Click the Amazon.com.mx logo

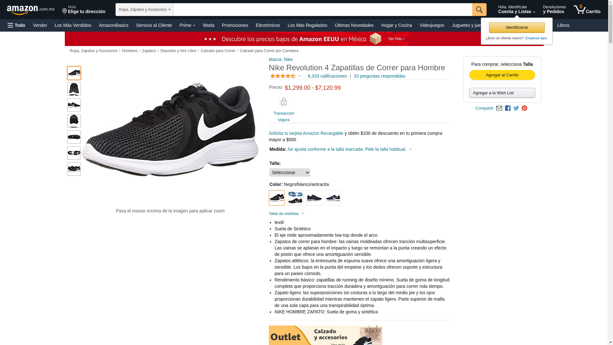pos(31,10)
